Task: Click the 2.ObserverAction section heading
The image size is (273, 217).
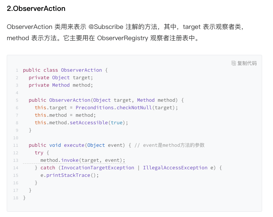Action: coord(36,8)
